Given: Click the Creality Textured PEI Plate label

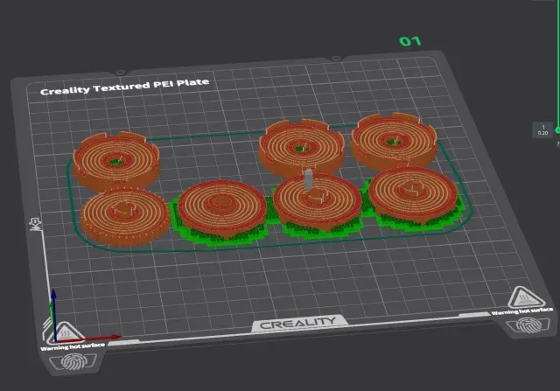Looking at the screenshot, I should coord(124,87).
